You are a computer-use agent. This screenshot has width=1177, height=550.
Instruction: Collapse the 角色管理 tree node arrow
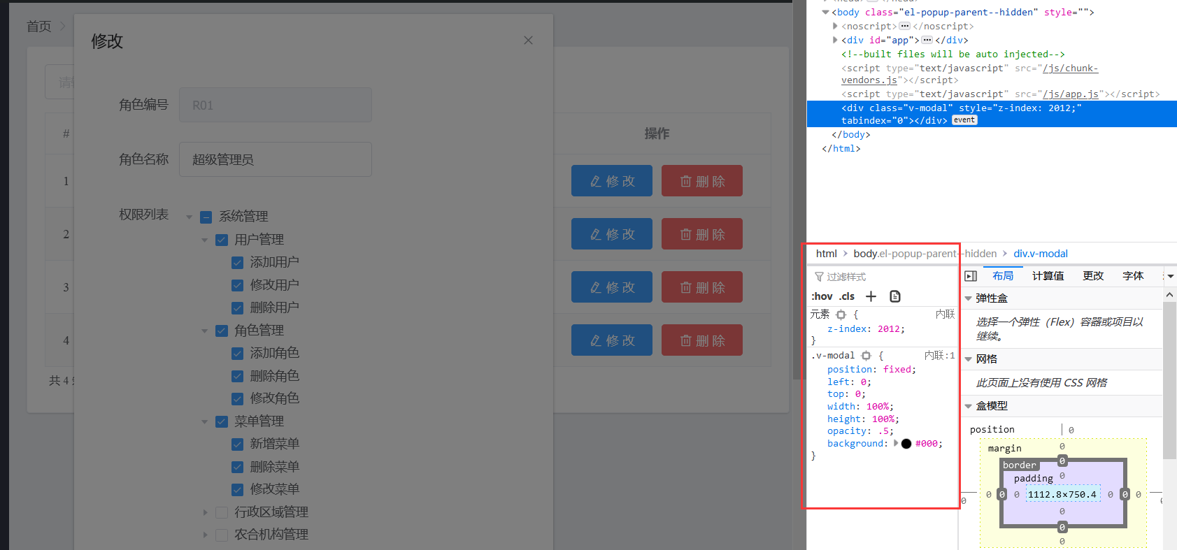pos(205,331)
